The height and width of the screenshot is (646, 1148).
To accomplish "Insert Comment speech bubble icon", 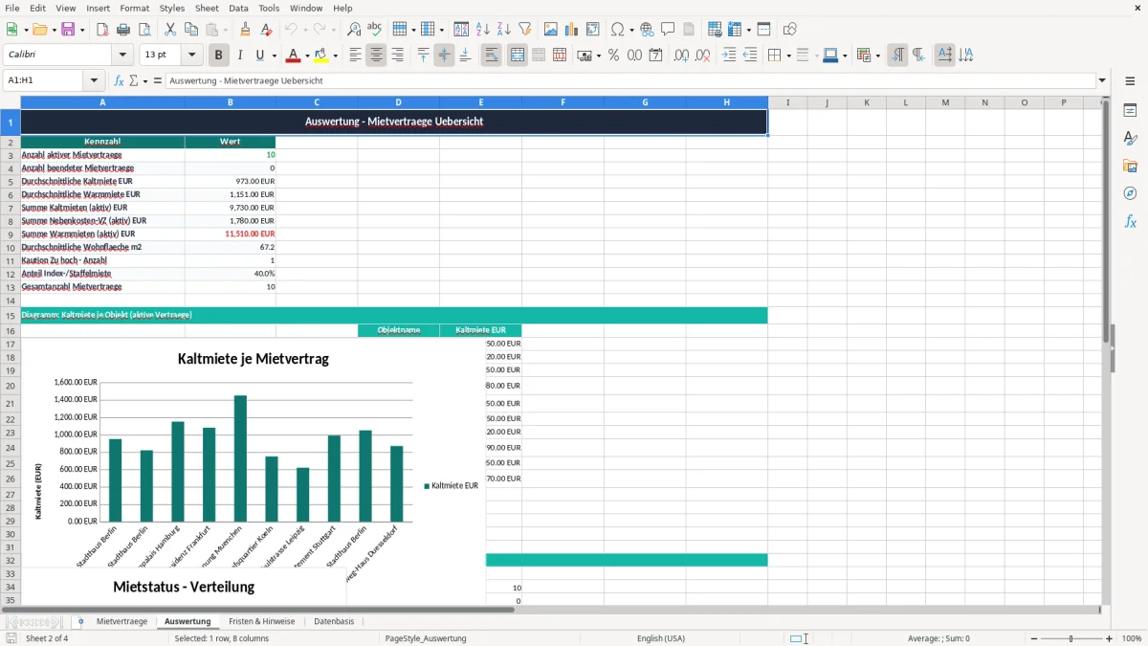I will click(x=668, y=30).
